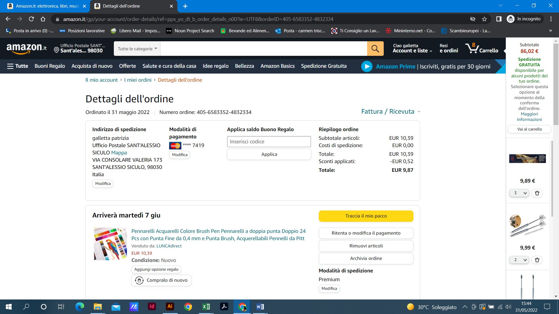Click the Inserisci codice gift field

268,142
